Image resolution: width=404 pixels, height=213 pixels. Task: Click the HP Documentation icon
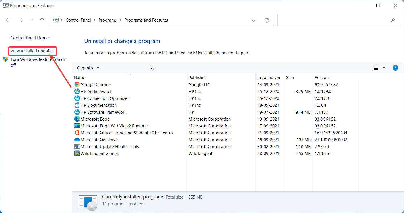77,105
